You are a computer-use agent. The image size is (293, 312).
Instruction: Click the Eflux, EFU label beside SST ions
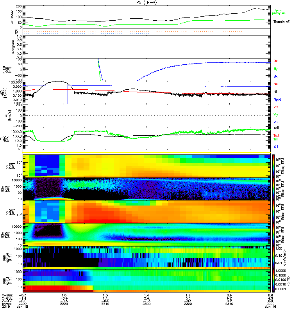[283, 166]
